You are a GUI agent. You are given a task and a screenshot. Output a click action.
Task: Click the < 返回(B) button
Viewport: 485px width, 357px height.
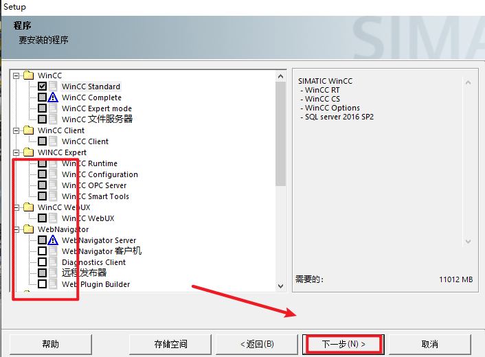(257, 344)
